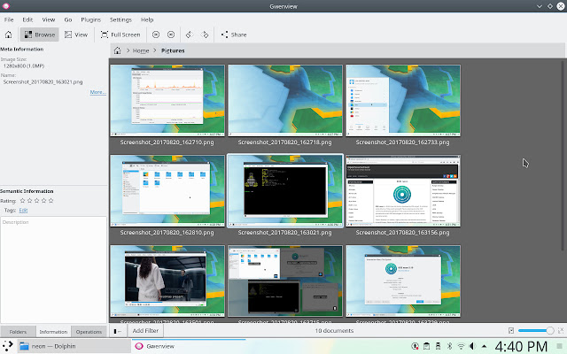Open the device notifier tray icon
This screenshot has height=354, width=567.
pyautogui.click(x=438, y=346)
